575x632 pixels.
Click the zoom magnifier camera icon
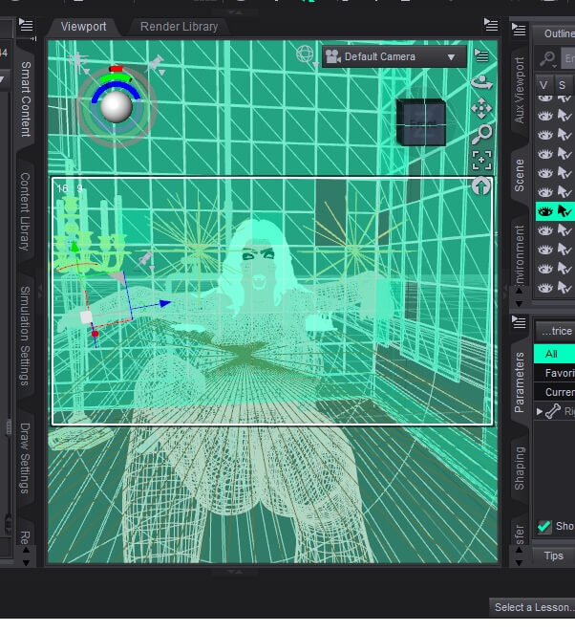coord(481,134)
